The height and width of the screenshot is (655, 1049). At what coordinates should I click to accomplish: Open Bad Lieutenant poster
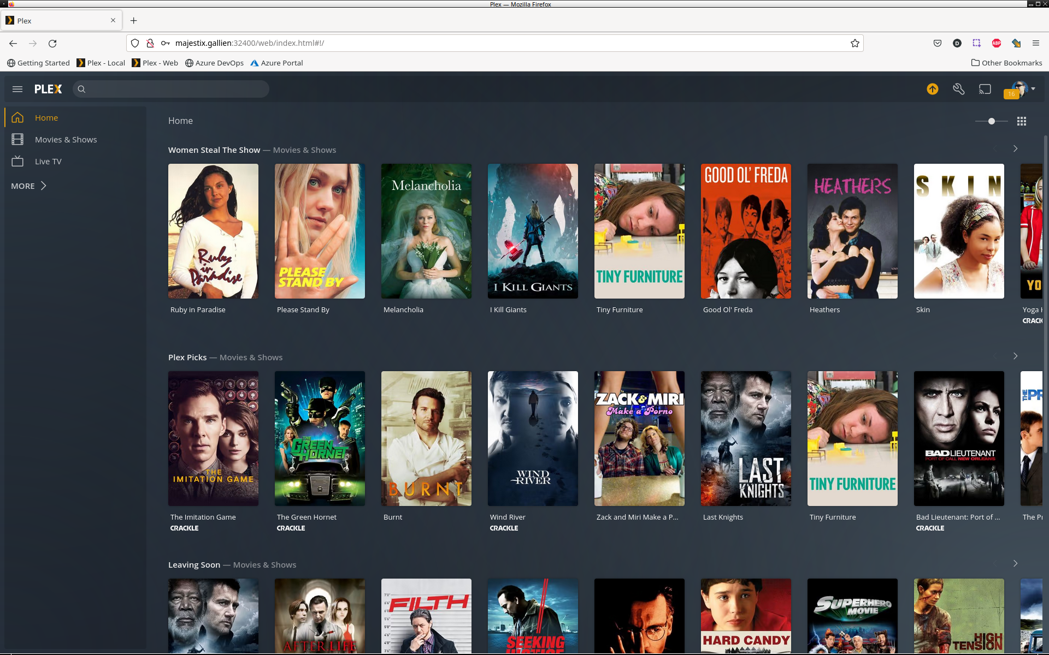tap(959, 438)
